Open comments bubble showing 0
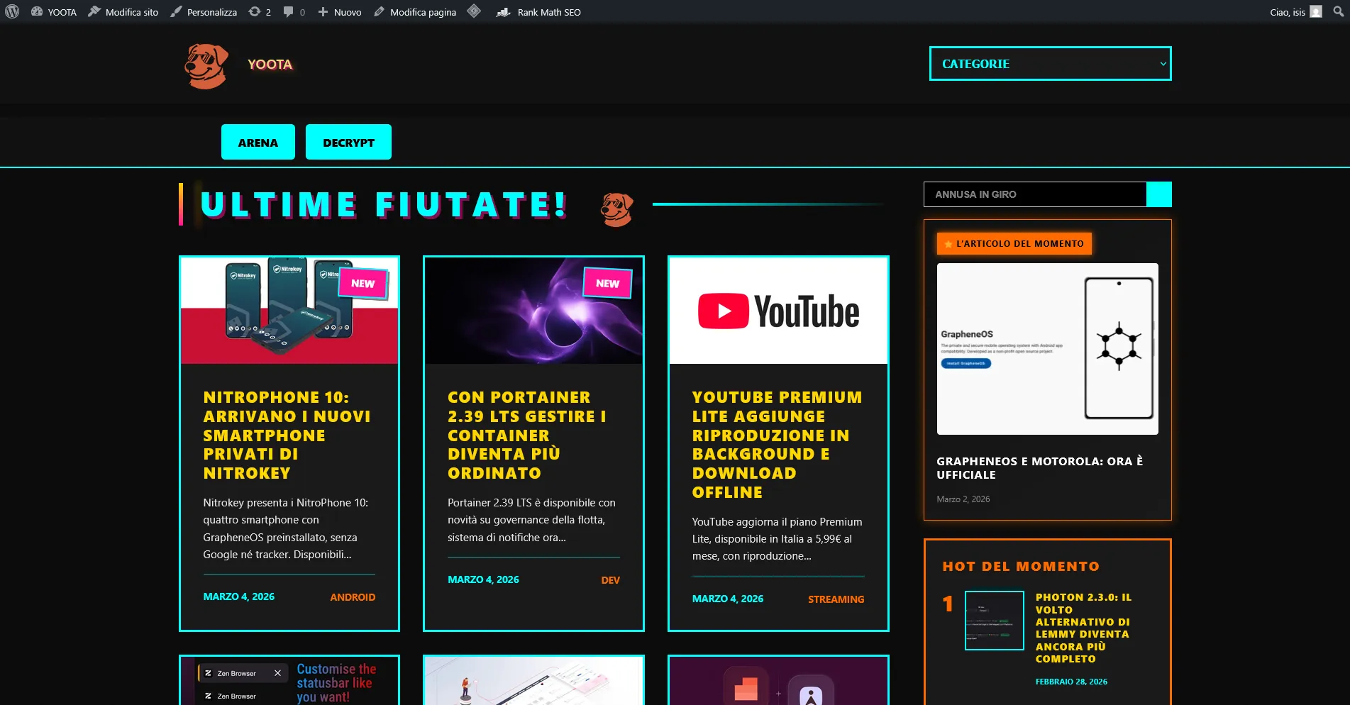The width and height of the screenshot is (1350, 705). click(294, 12)
